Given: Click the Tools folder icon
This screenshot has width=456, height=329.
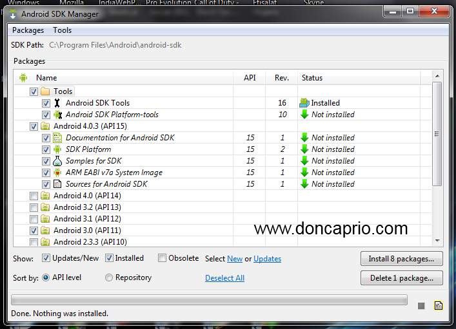Looking at the screenshot, I should pos(45,91).
